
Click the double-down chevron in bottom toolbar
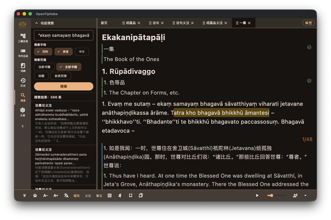25,195
